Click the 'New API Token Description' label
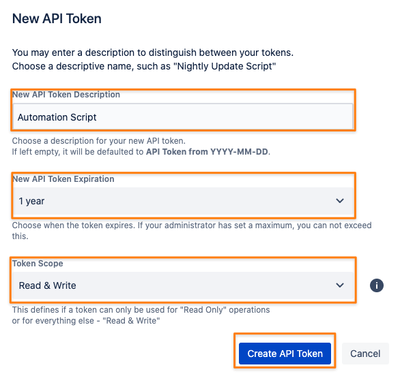The image size is (400, 374). (x=66, y=95)
